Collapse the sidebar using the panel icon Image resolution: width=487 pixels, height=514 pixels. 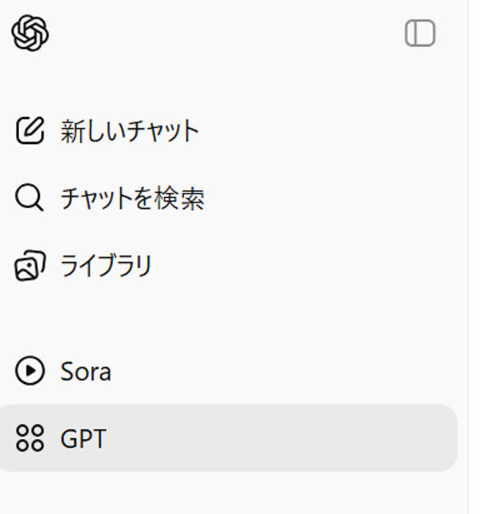coord(420,33)
